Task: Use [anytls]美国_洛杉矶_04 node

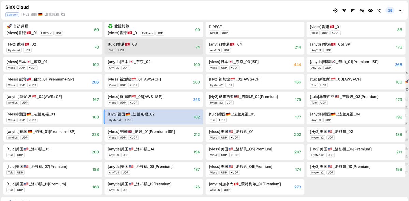Action: (154, 152)
